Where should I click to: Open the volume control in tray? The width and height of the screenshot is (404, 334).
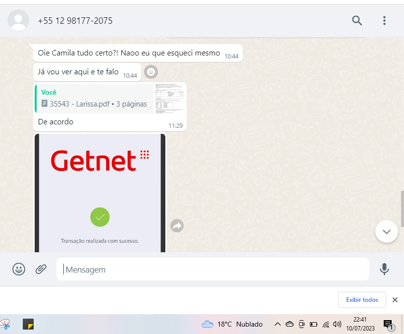[337, 324]
